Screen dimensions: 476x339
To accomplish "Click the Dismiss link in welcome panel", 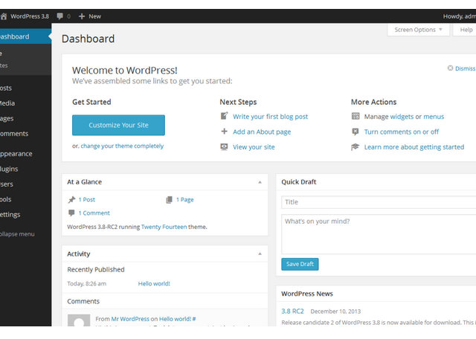I will [x=465, y=68].
